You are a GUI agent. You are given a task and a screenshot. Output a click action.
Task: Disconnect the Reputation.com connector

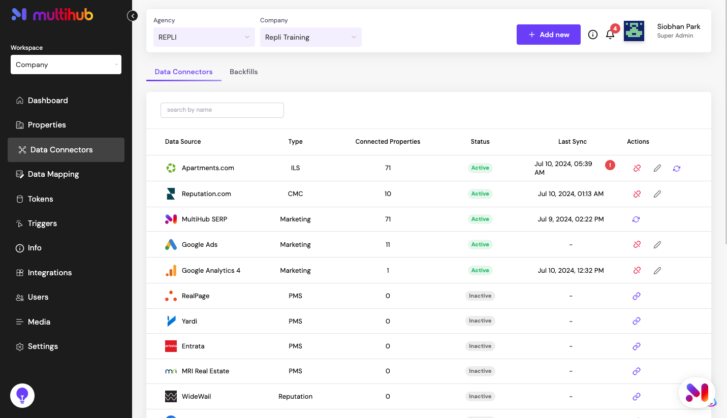pos(637,194)
